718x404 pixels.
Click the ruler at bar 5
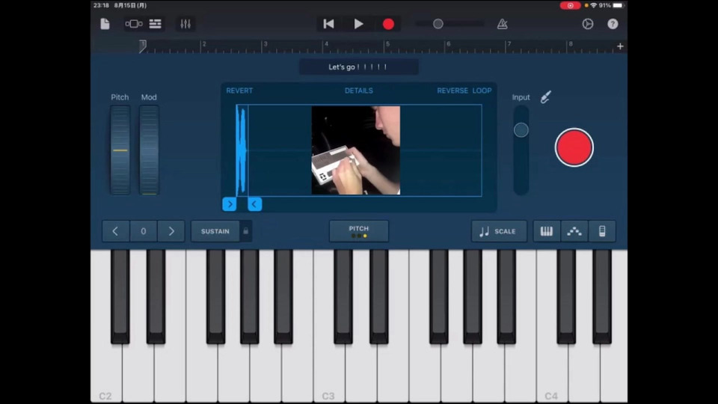(x=387, y=45)
